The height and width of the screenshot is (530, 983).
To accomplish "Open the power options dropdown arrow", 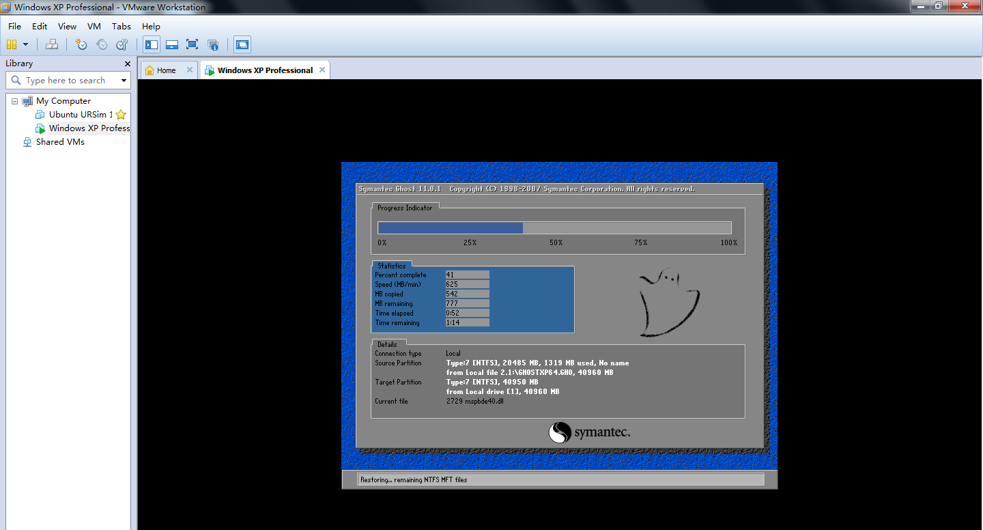I will [x=26, y=44].
